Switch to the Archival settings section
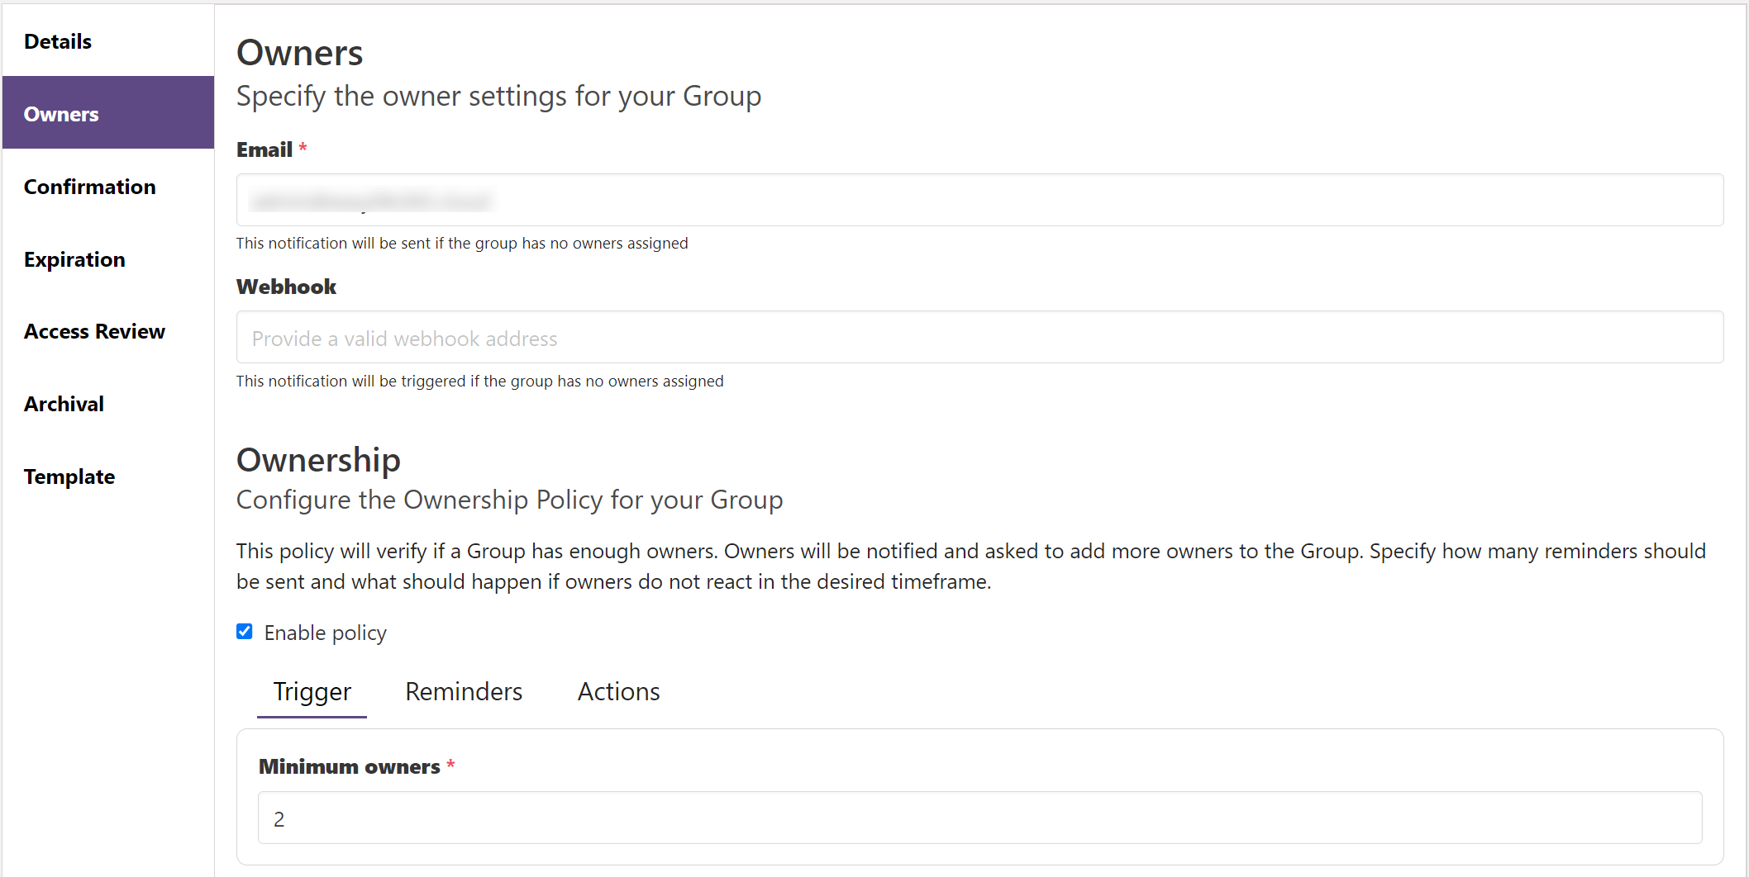Screen dimensions: 1749x877 [x=64, y=403]
